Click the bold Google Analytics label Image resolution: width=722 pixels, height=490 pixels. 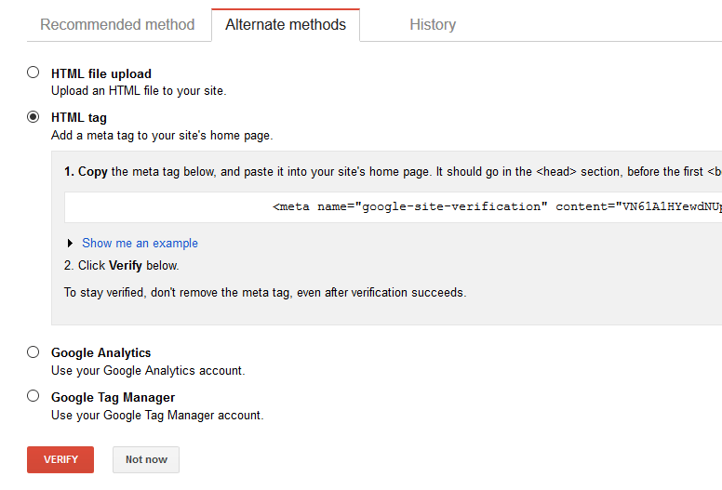pos(100,353)
